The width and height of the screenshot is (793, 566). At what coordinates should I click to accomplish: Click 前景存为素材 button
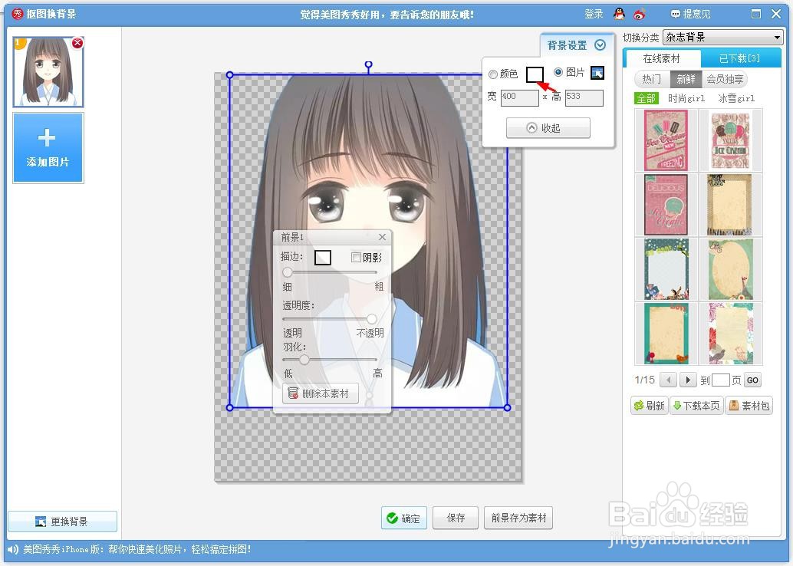point(518,518)
